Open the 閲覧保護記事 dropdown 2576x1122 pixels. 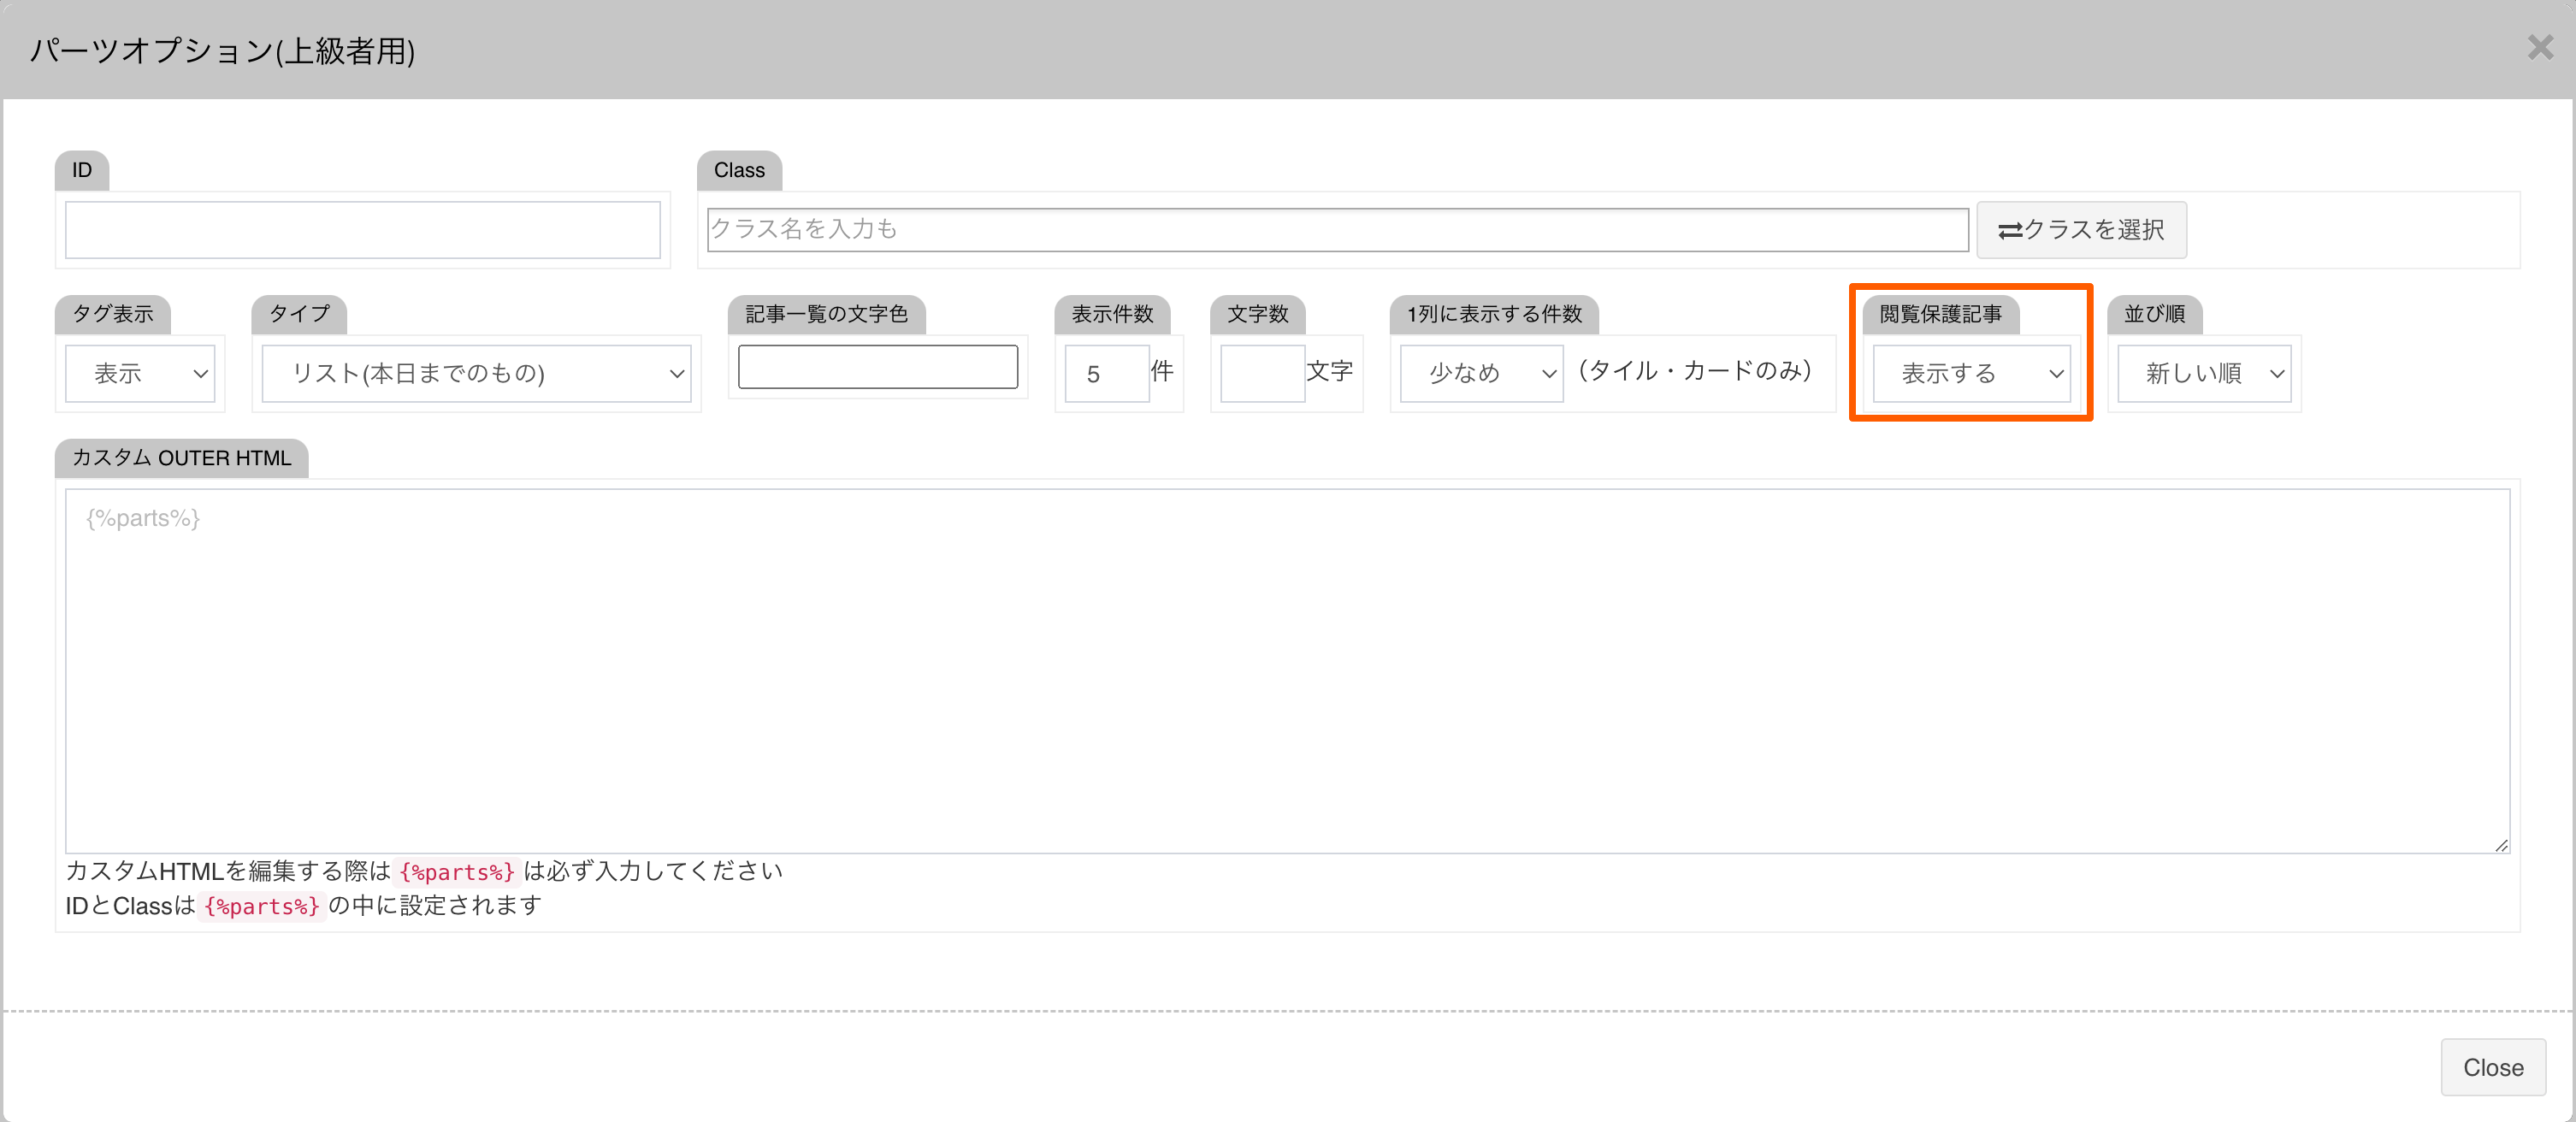click(1971, 373)
